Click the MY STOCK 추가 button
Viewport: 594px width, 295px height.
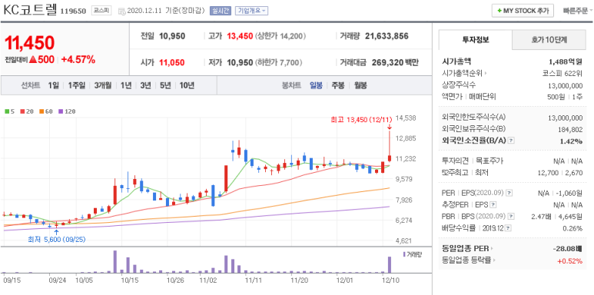tap(523, 11)
